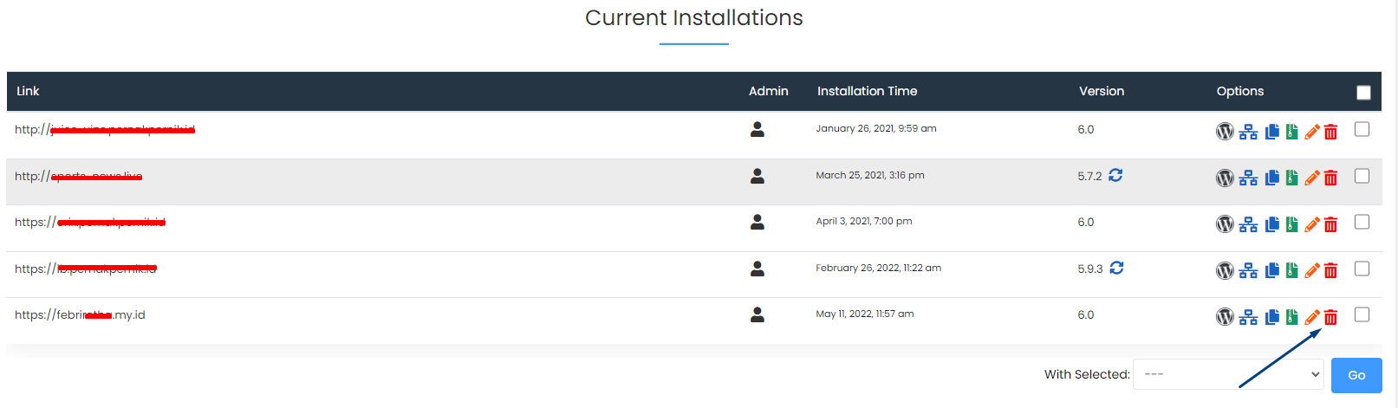
Task: Open the https://febri...my.id installation link
Action: 80,315
